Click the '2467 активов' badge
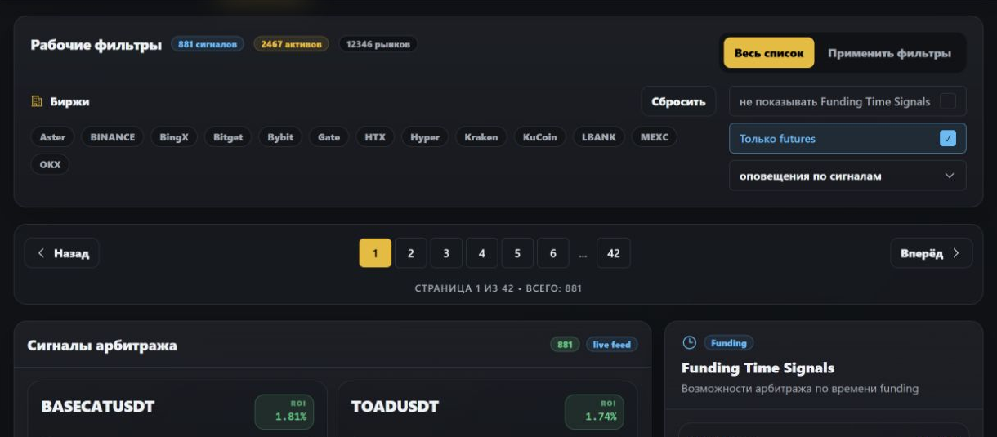Viewport: 997px width, 437px height. (x=291, y=44)
